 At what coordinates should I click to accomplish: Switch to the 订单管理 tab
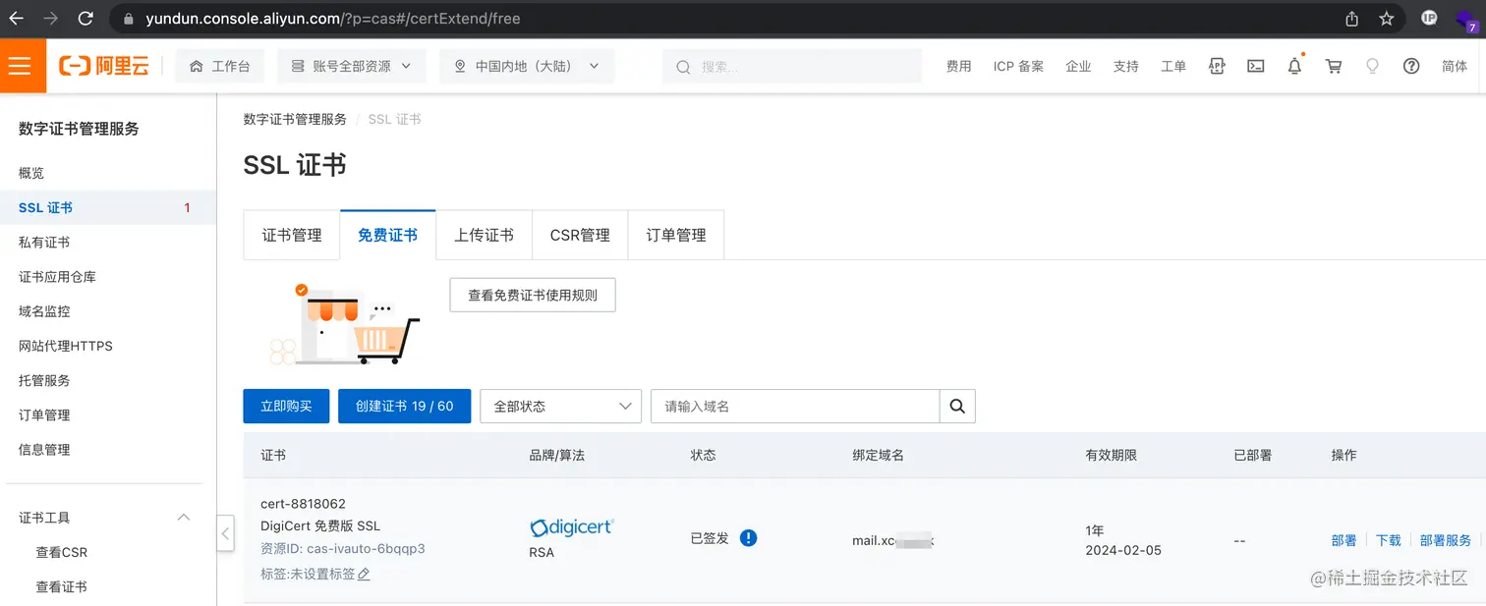pyautogui.click(x=675, y=235)
